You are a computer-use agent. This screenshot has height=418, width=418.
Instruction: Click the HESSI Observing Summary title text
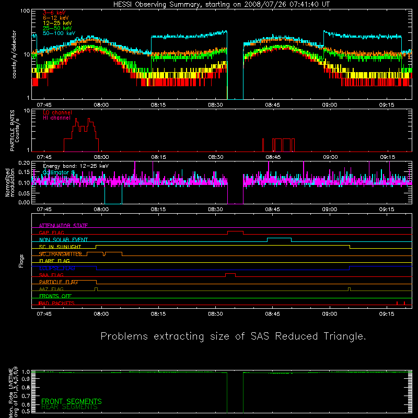coord(222,5)
